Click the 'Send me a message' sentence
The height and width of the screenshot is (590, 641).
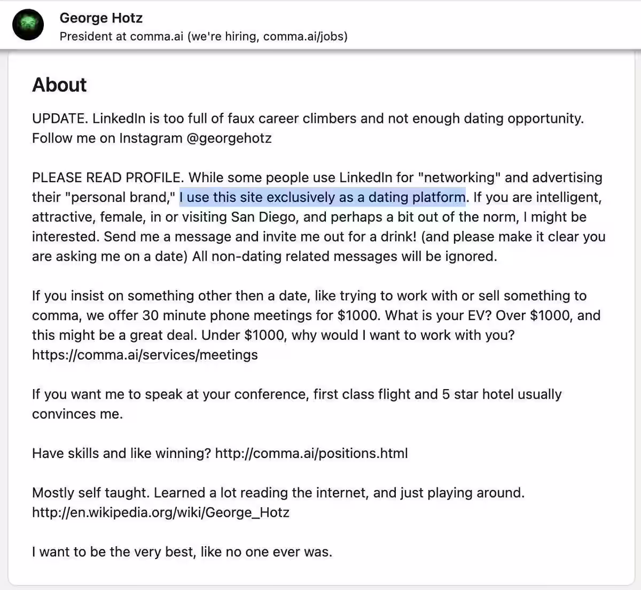[x=260, y=237]
